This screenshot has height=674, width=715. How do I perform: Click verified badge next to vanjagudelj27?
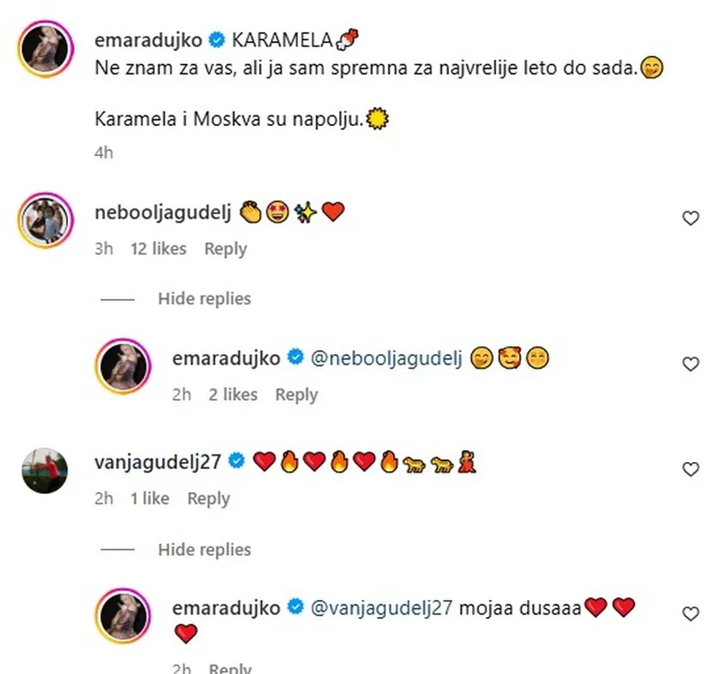(237, 461)
